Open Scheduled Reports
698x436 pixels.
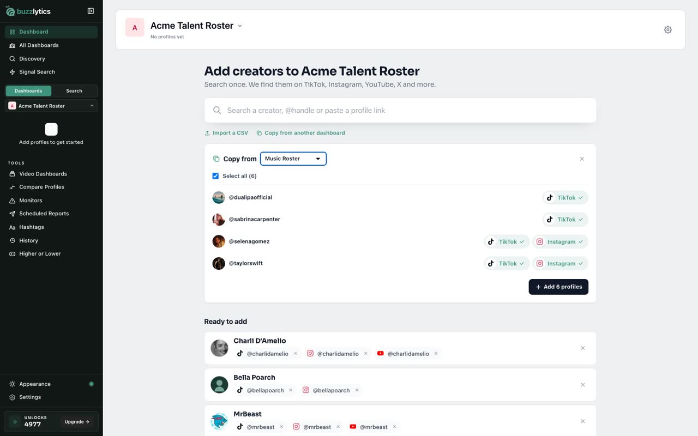click(x=51, y=214)
